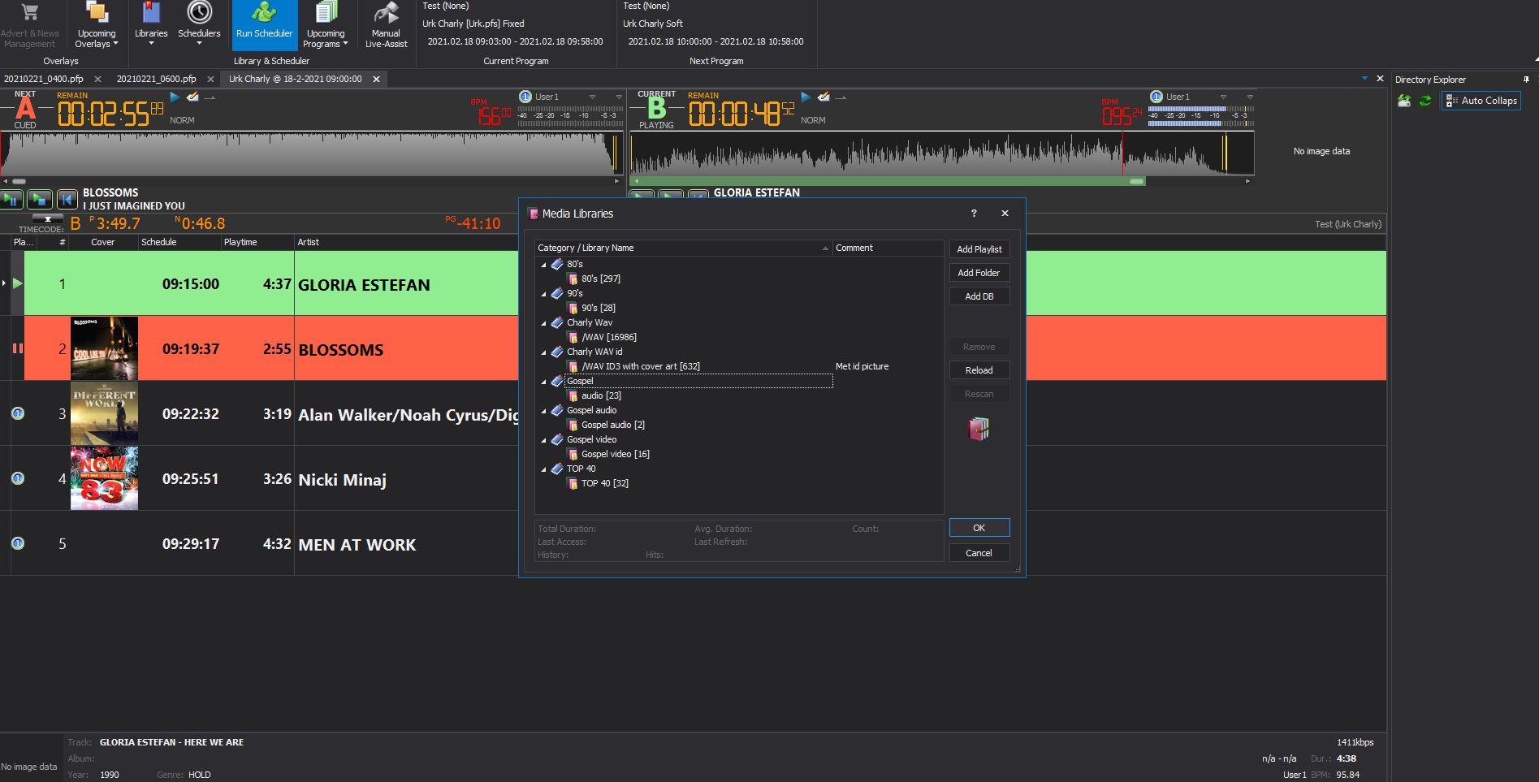Click rewind-to-start button on player A

tap(67, 199)
